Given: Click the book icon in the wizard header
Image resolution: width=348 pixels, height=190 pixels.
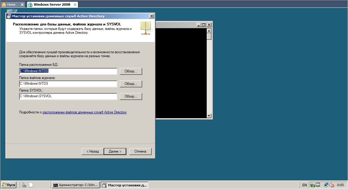Looking at the screenshot, I should (x=145, y=28).
